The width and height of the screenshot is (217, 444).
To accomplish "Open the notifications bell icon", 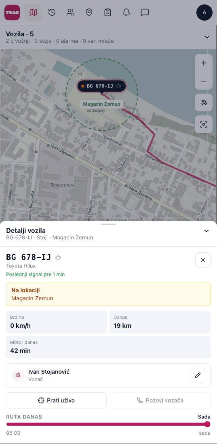I will tap(126, 13).
